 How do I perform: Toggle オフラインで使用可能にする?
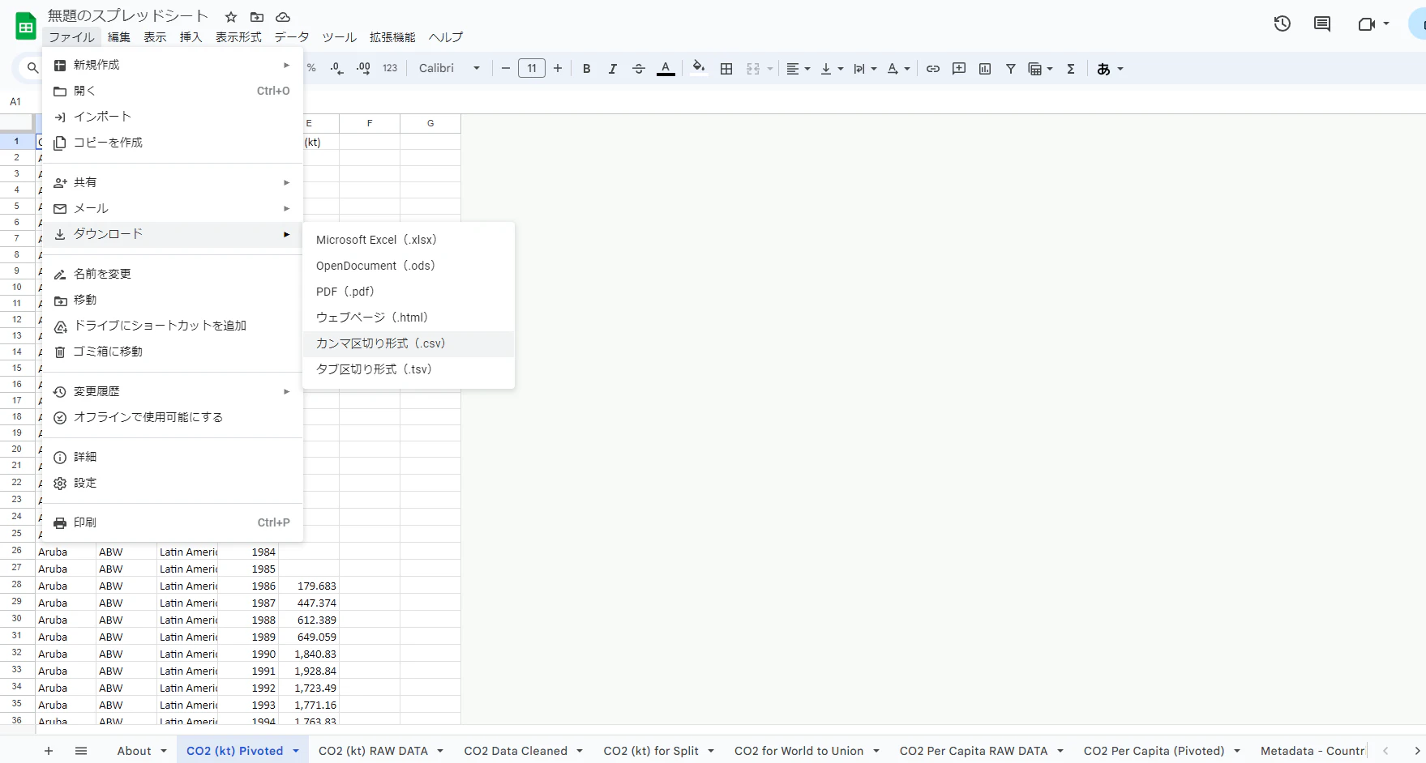[173, 417]
